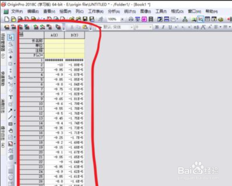Click the Origin worksheet icon by 文件 menu

point(6,11)
